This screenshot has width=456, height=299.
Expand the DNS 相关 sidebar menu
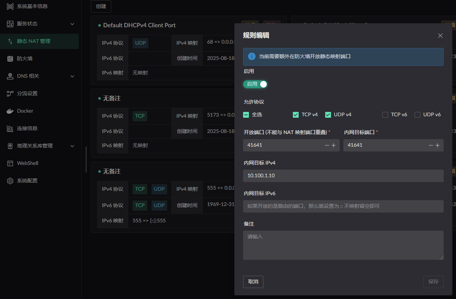[72, 76]
